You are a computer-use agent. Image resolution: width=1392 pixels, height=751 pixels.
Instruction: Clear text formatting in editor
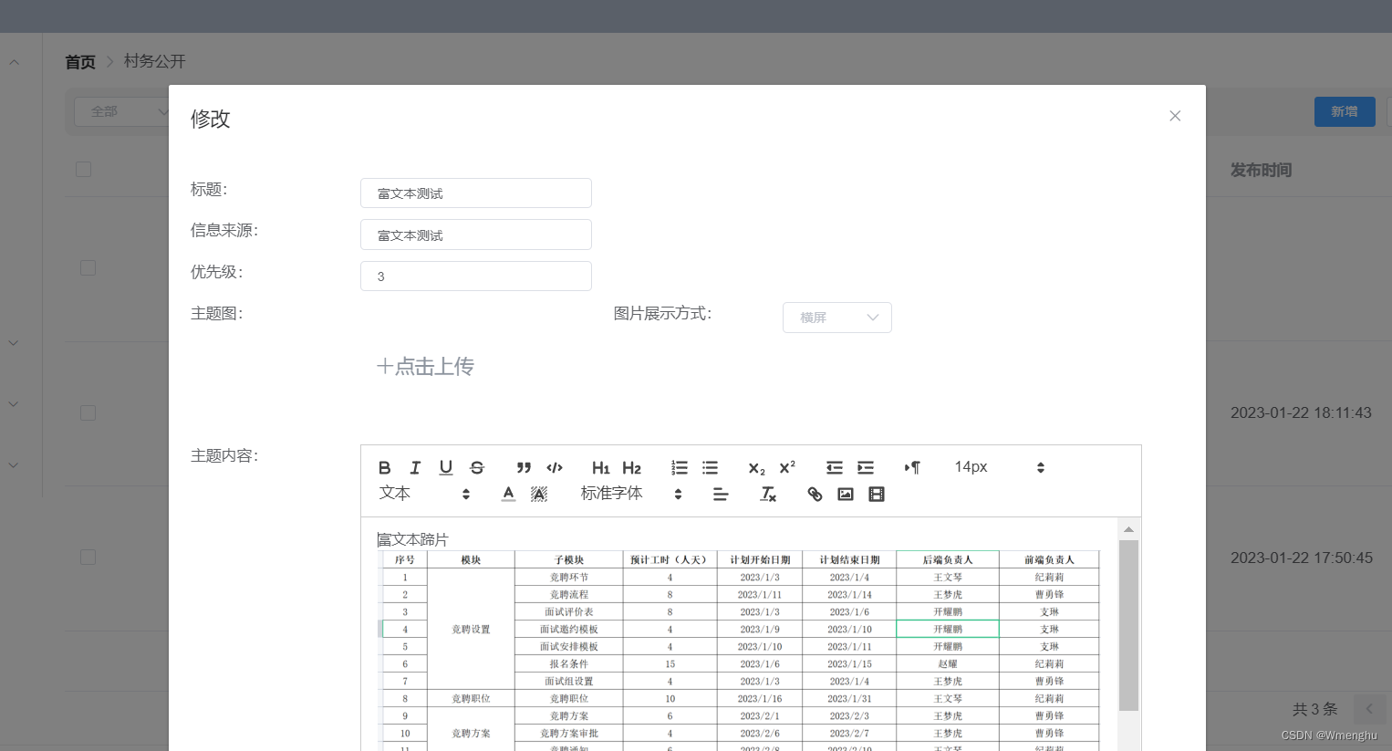(x=768, y=494)
